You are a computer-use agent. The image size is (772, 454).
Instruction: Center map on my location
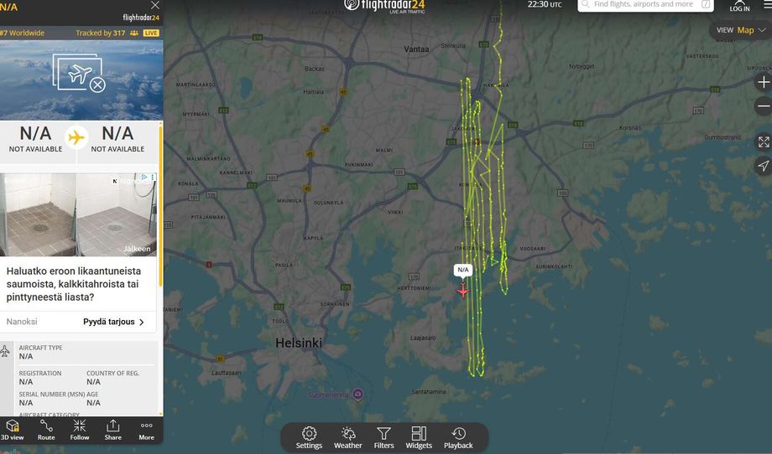[x=763, y=166]
